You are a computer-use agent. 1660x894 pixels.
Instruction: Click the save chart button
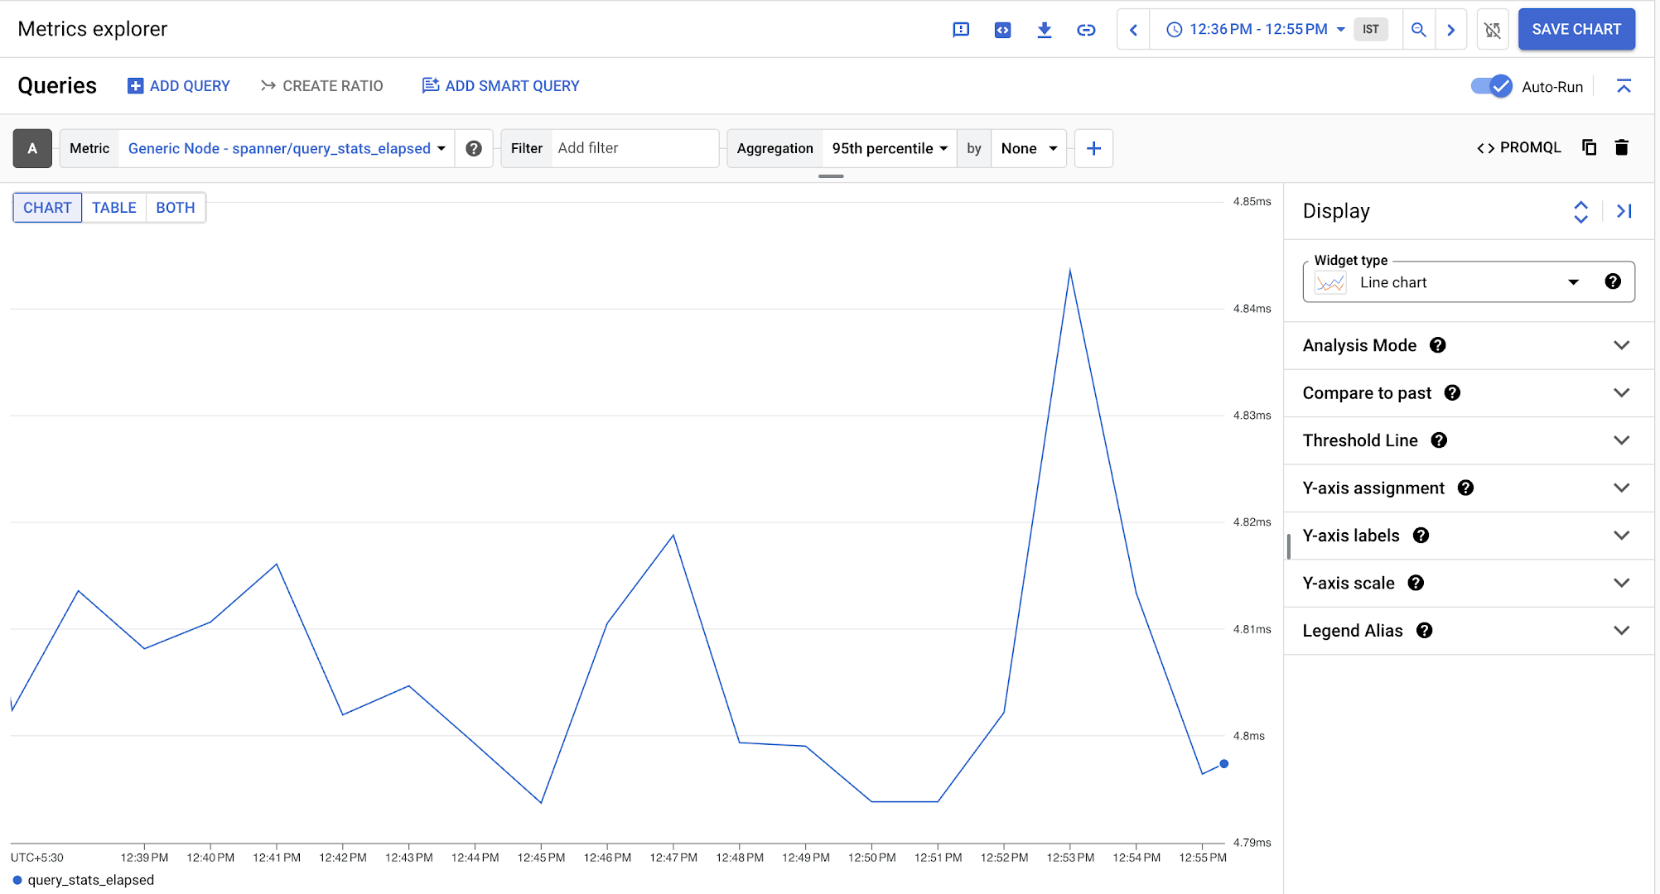point(1576,27)
